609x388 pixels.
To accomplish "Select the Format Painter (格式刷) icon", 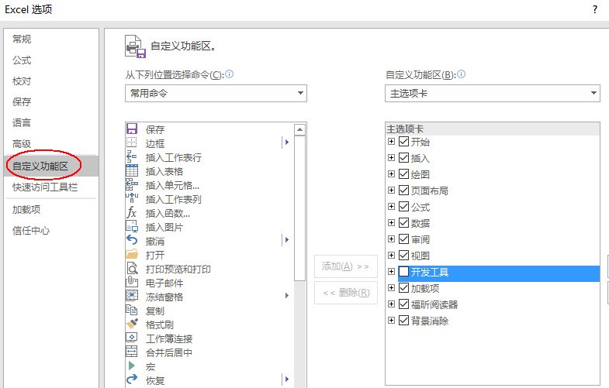I will 132,324.
